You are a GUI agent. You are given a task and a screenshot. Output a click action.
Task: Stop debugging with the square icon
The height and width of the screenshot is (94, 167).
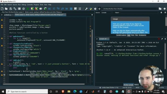point(71,9)
